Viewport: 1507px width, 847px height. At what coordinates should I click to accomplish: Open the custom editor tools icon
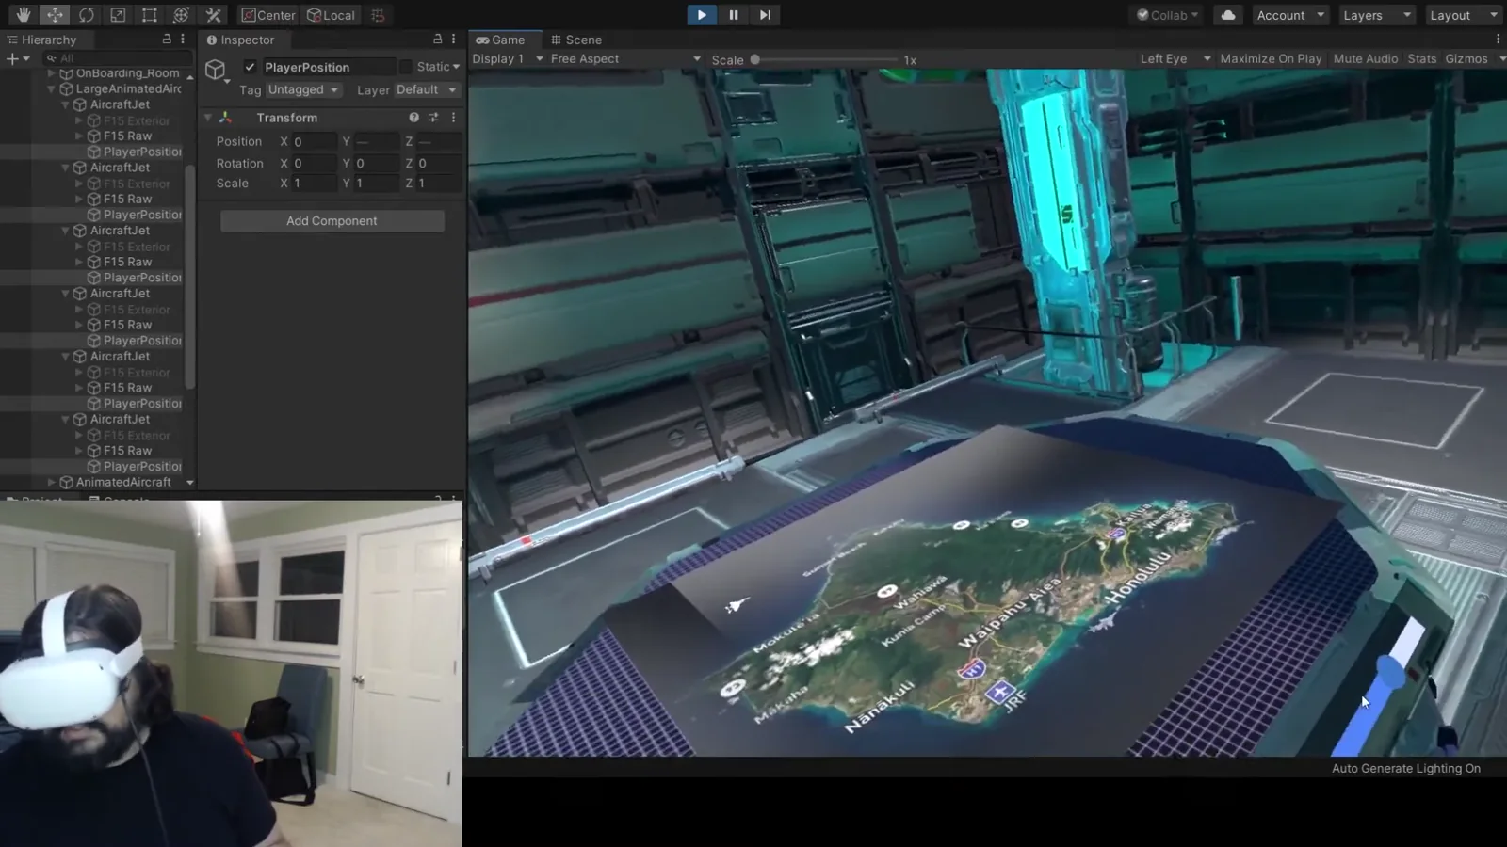[x=214, y=15]
